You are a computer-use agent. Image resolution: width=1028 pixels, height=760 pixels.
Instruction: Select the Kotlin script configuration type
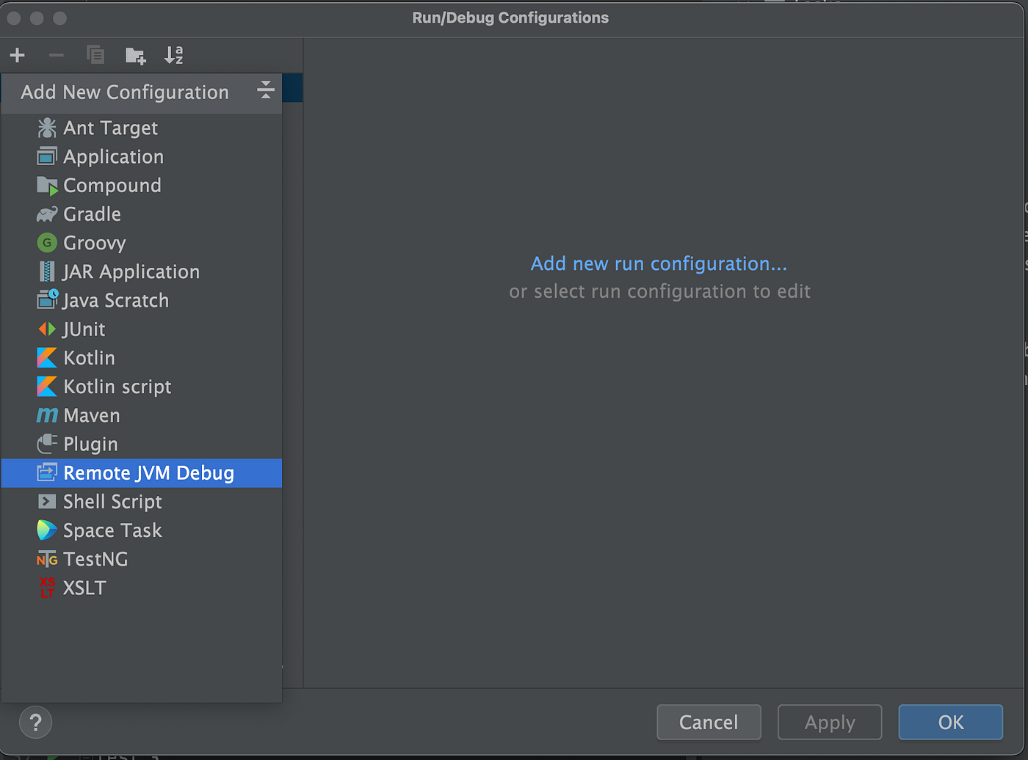[x=117, y=387]
